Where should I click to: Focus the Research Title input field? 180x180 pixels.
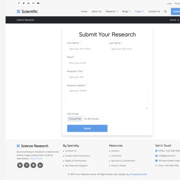[x=108, y=77]
